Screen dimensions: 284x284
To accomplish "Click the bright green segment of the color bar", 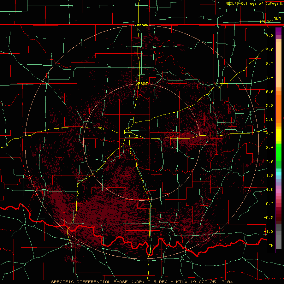I will pyautogui.click(x=279, y=152).
